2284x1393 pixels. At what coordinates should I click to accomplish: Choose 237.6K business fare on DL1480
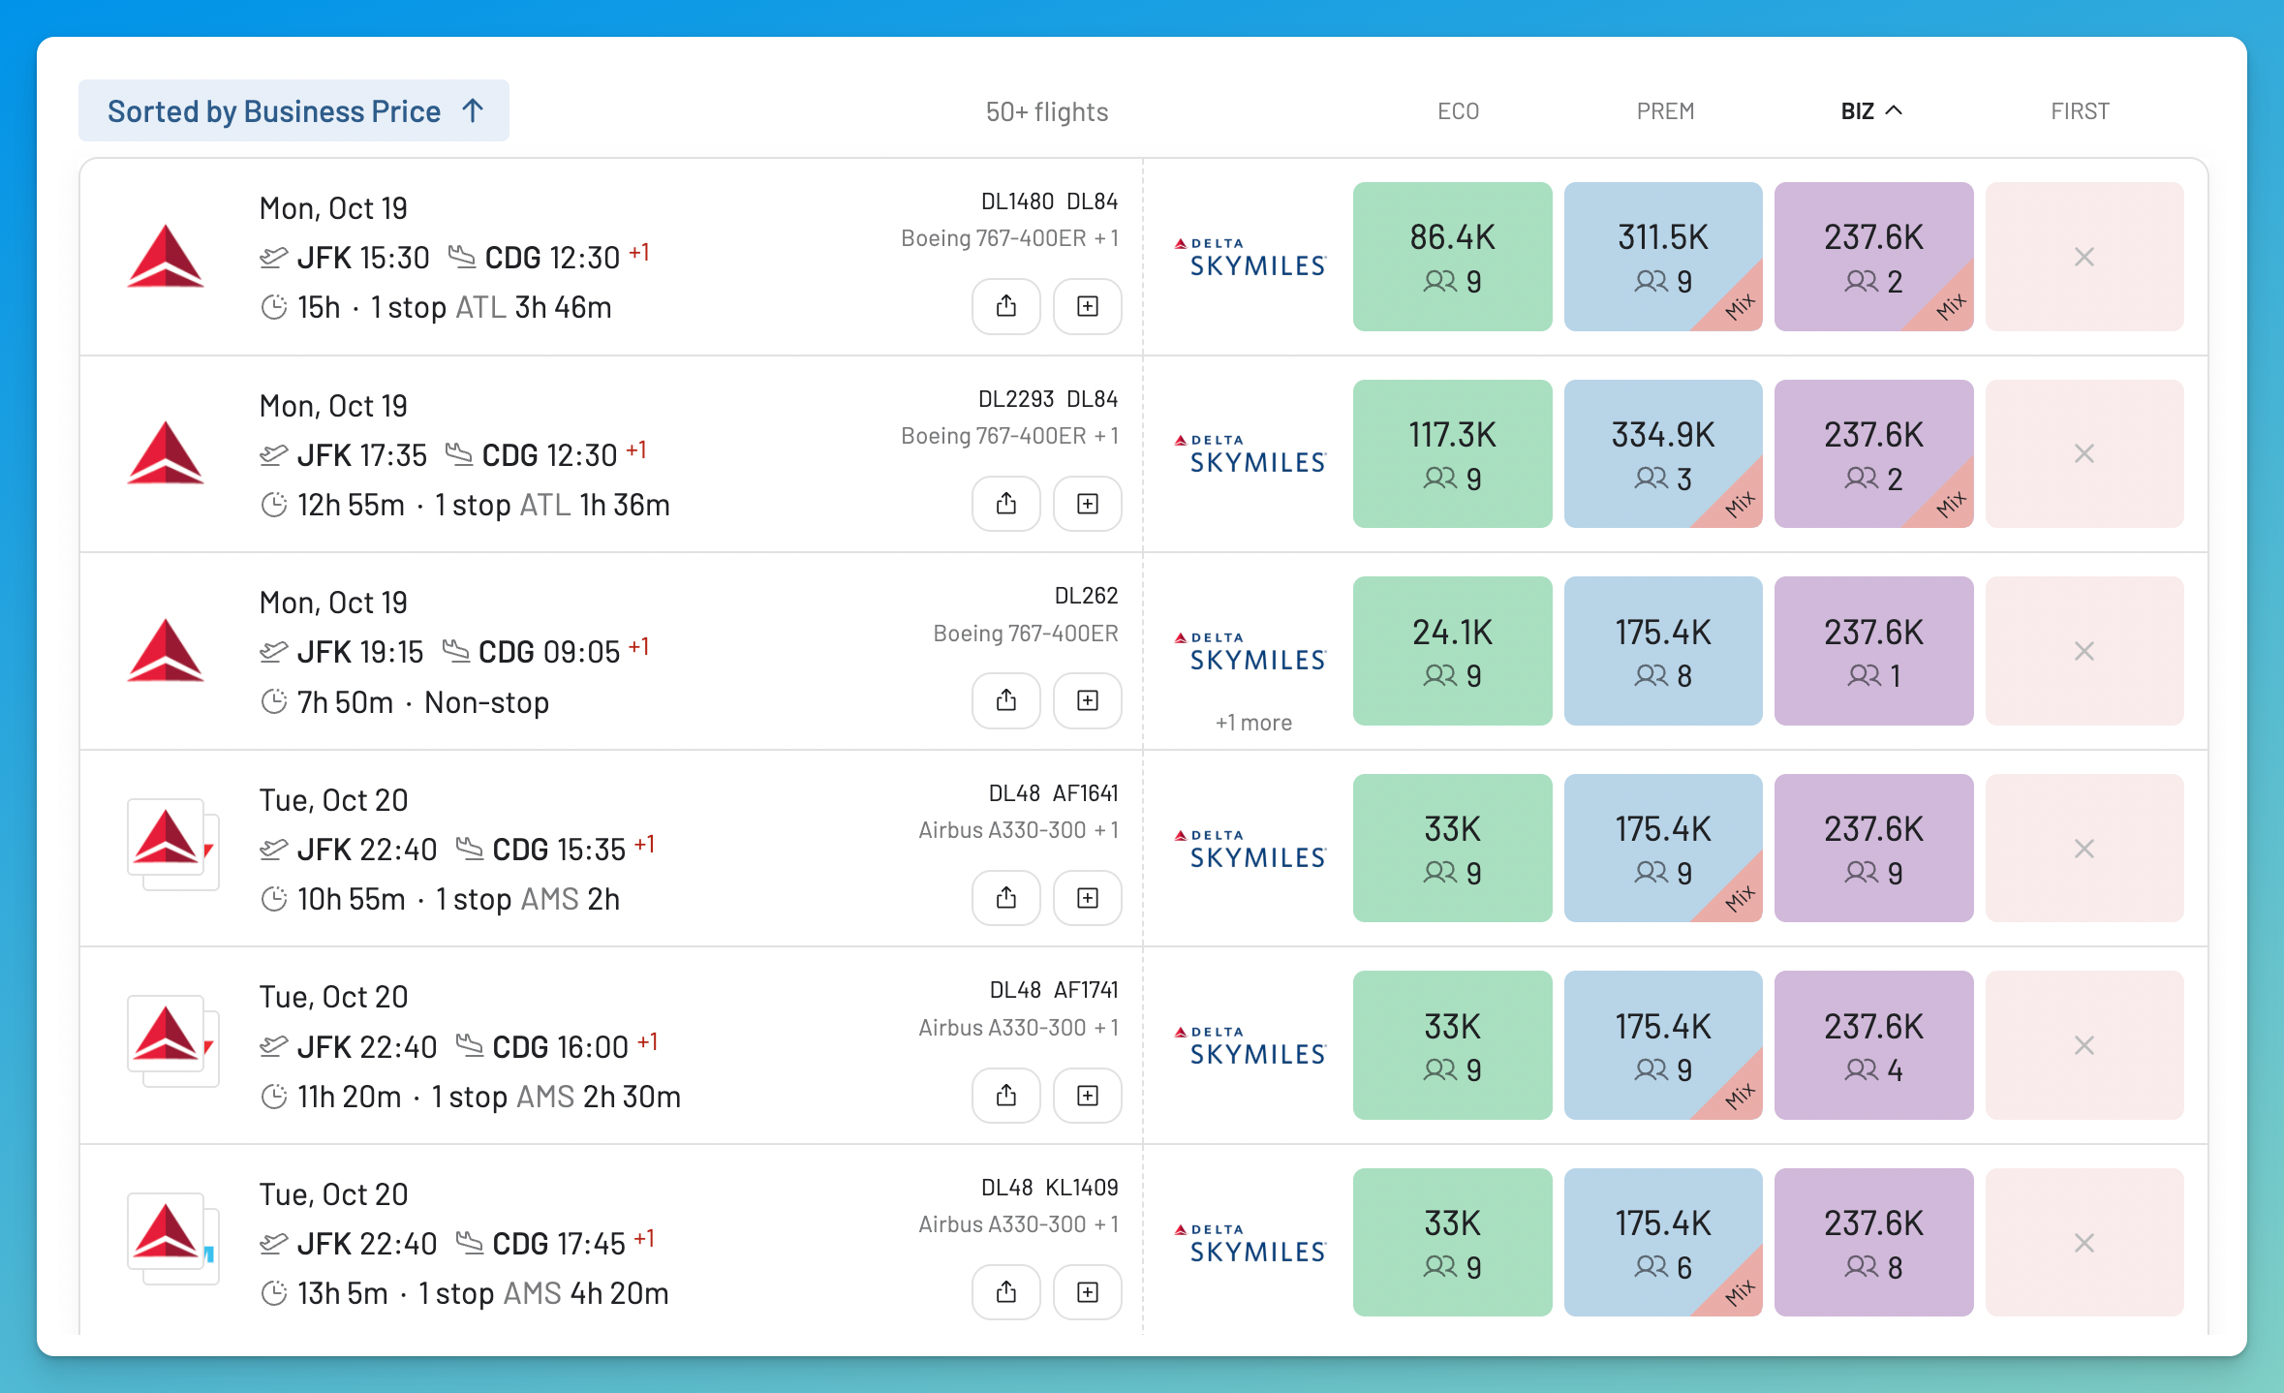coord(1873,257)
